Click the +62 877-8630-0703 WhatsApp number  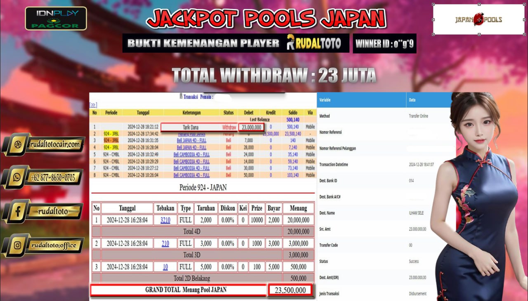click(54, 177)
